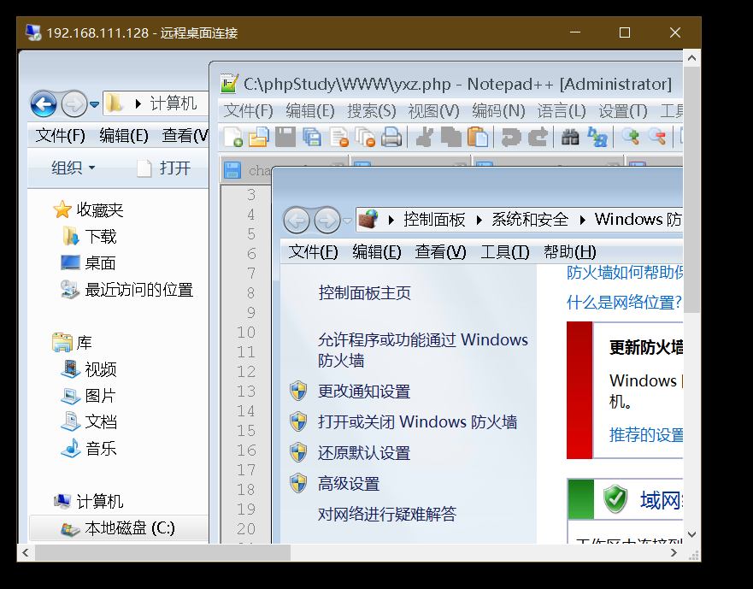The width and height of the screenshot is (753, 589).
Task: Click vertical scrollbar up arrow of remote desktop
Action: click(x=691, y=58)
